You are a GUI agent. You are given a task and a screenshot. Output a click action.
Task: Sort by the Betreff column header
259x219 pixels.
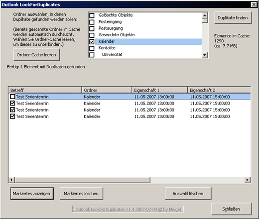coord(45,90)
